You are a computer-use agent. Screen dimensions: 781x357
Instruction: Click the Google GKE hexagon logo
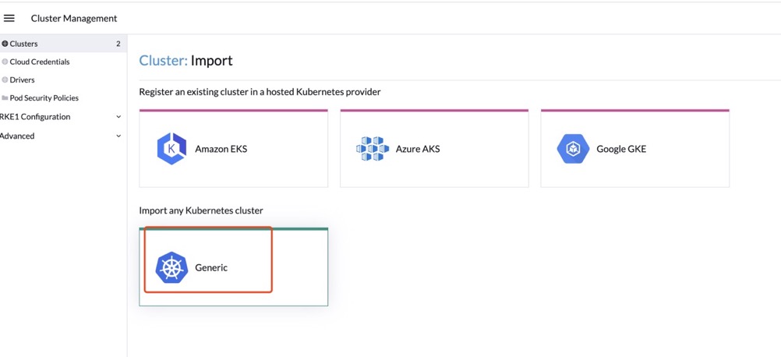click(573, 149)
